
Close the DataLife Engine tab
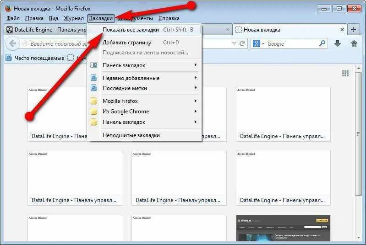[x=228, y=30]
